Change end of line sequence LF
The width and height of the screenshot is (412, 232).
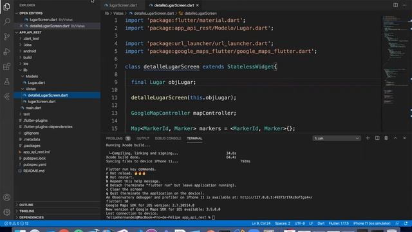pyautogui.click(x=311, y=224)
